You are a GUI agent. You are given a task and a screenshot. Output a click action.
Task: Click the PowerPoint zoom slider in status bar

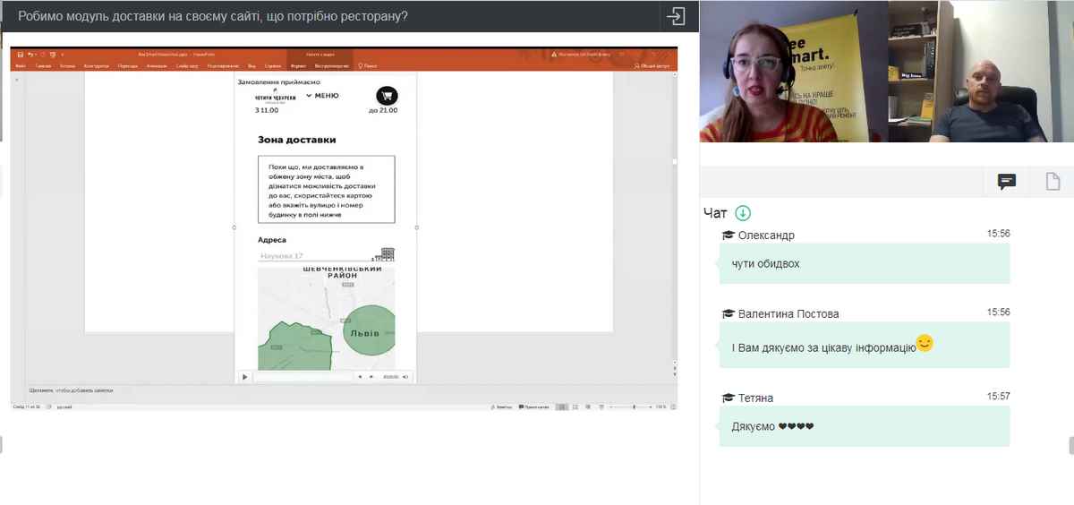pos(634,407)
